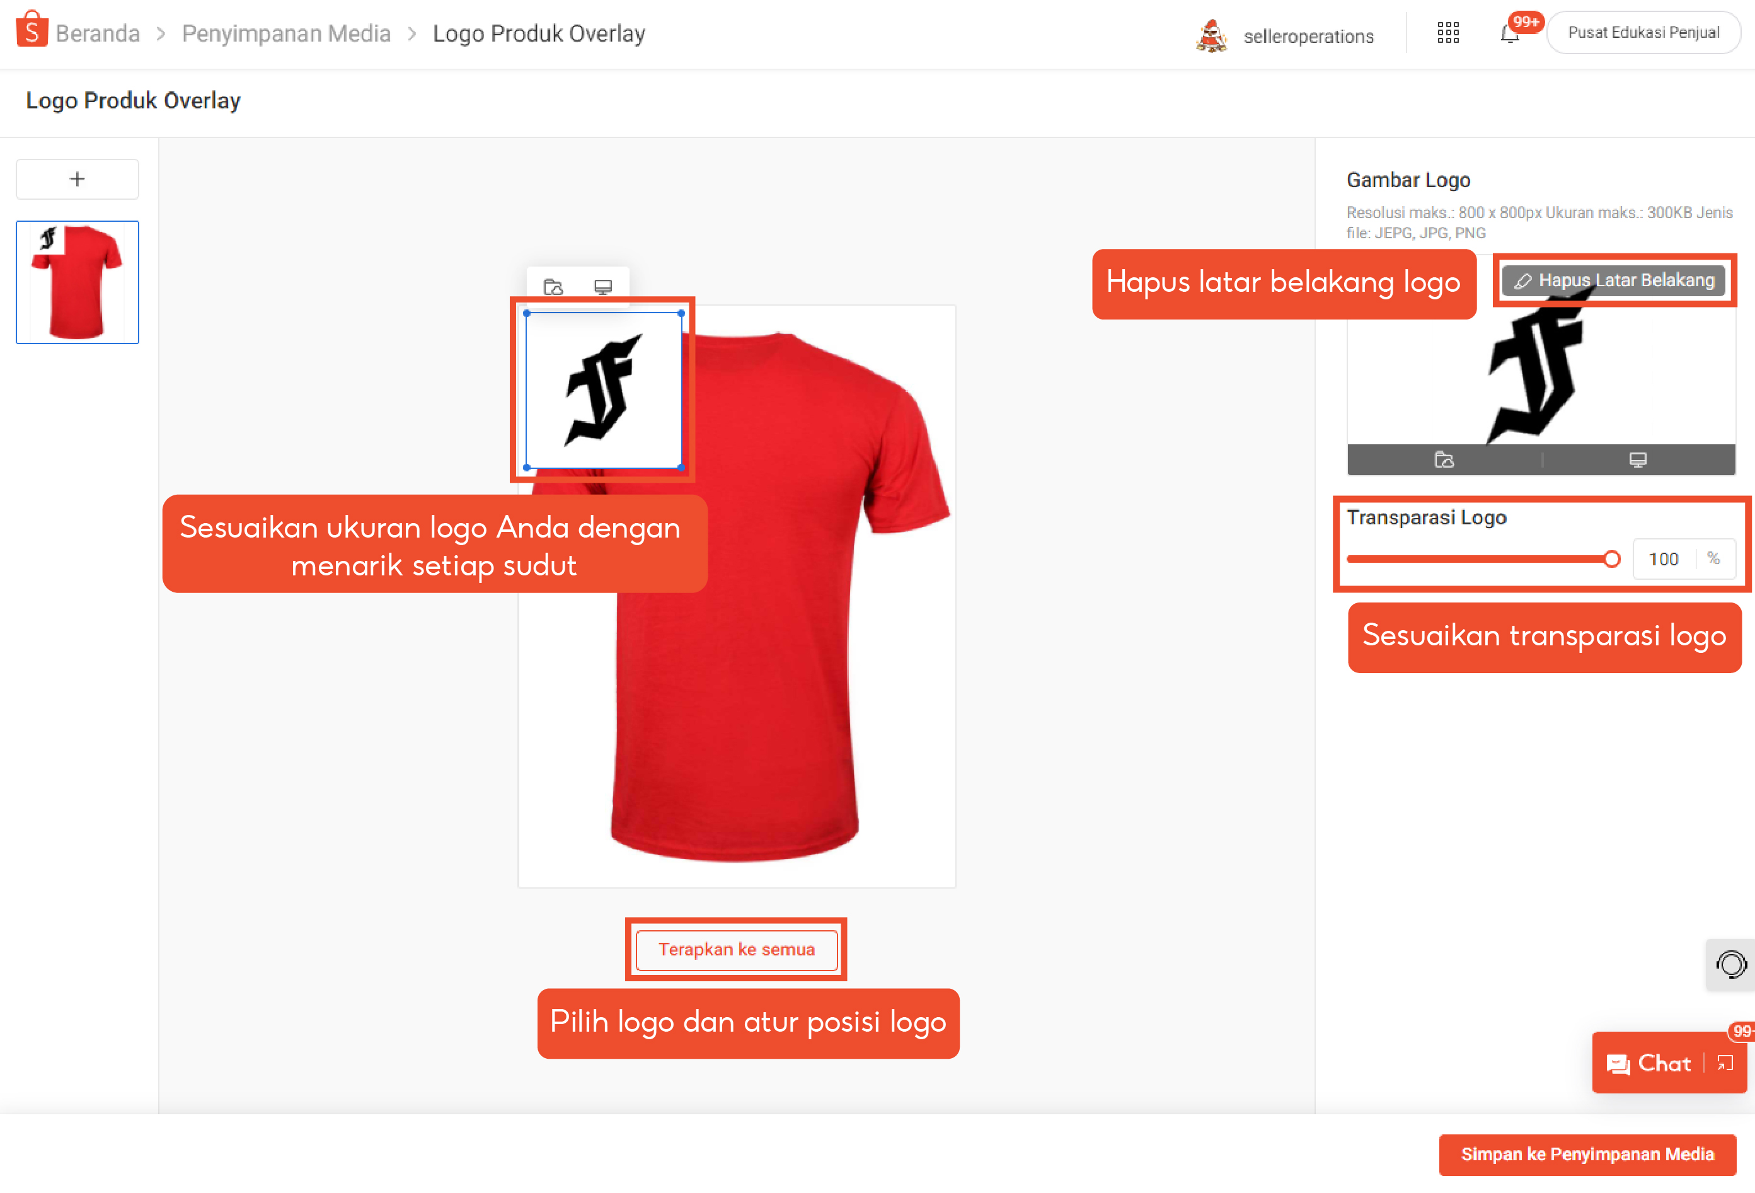Open the apps grid icon in top bar
The image size is (1755, 1193).
(1447, 33)
